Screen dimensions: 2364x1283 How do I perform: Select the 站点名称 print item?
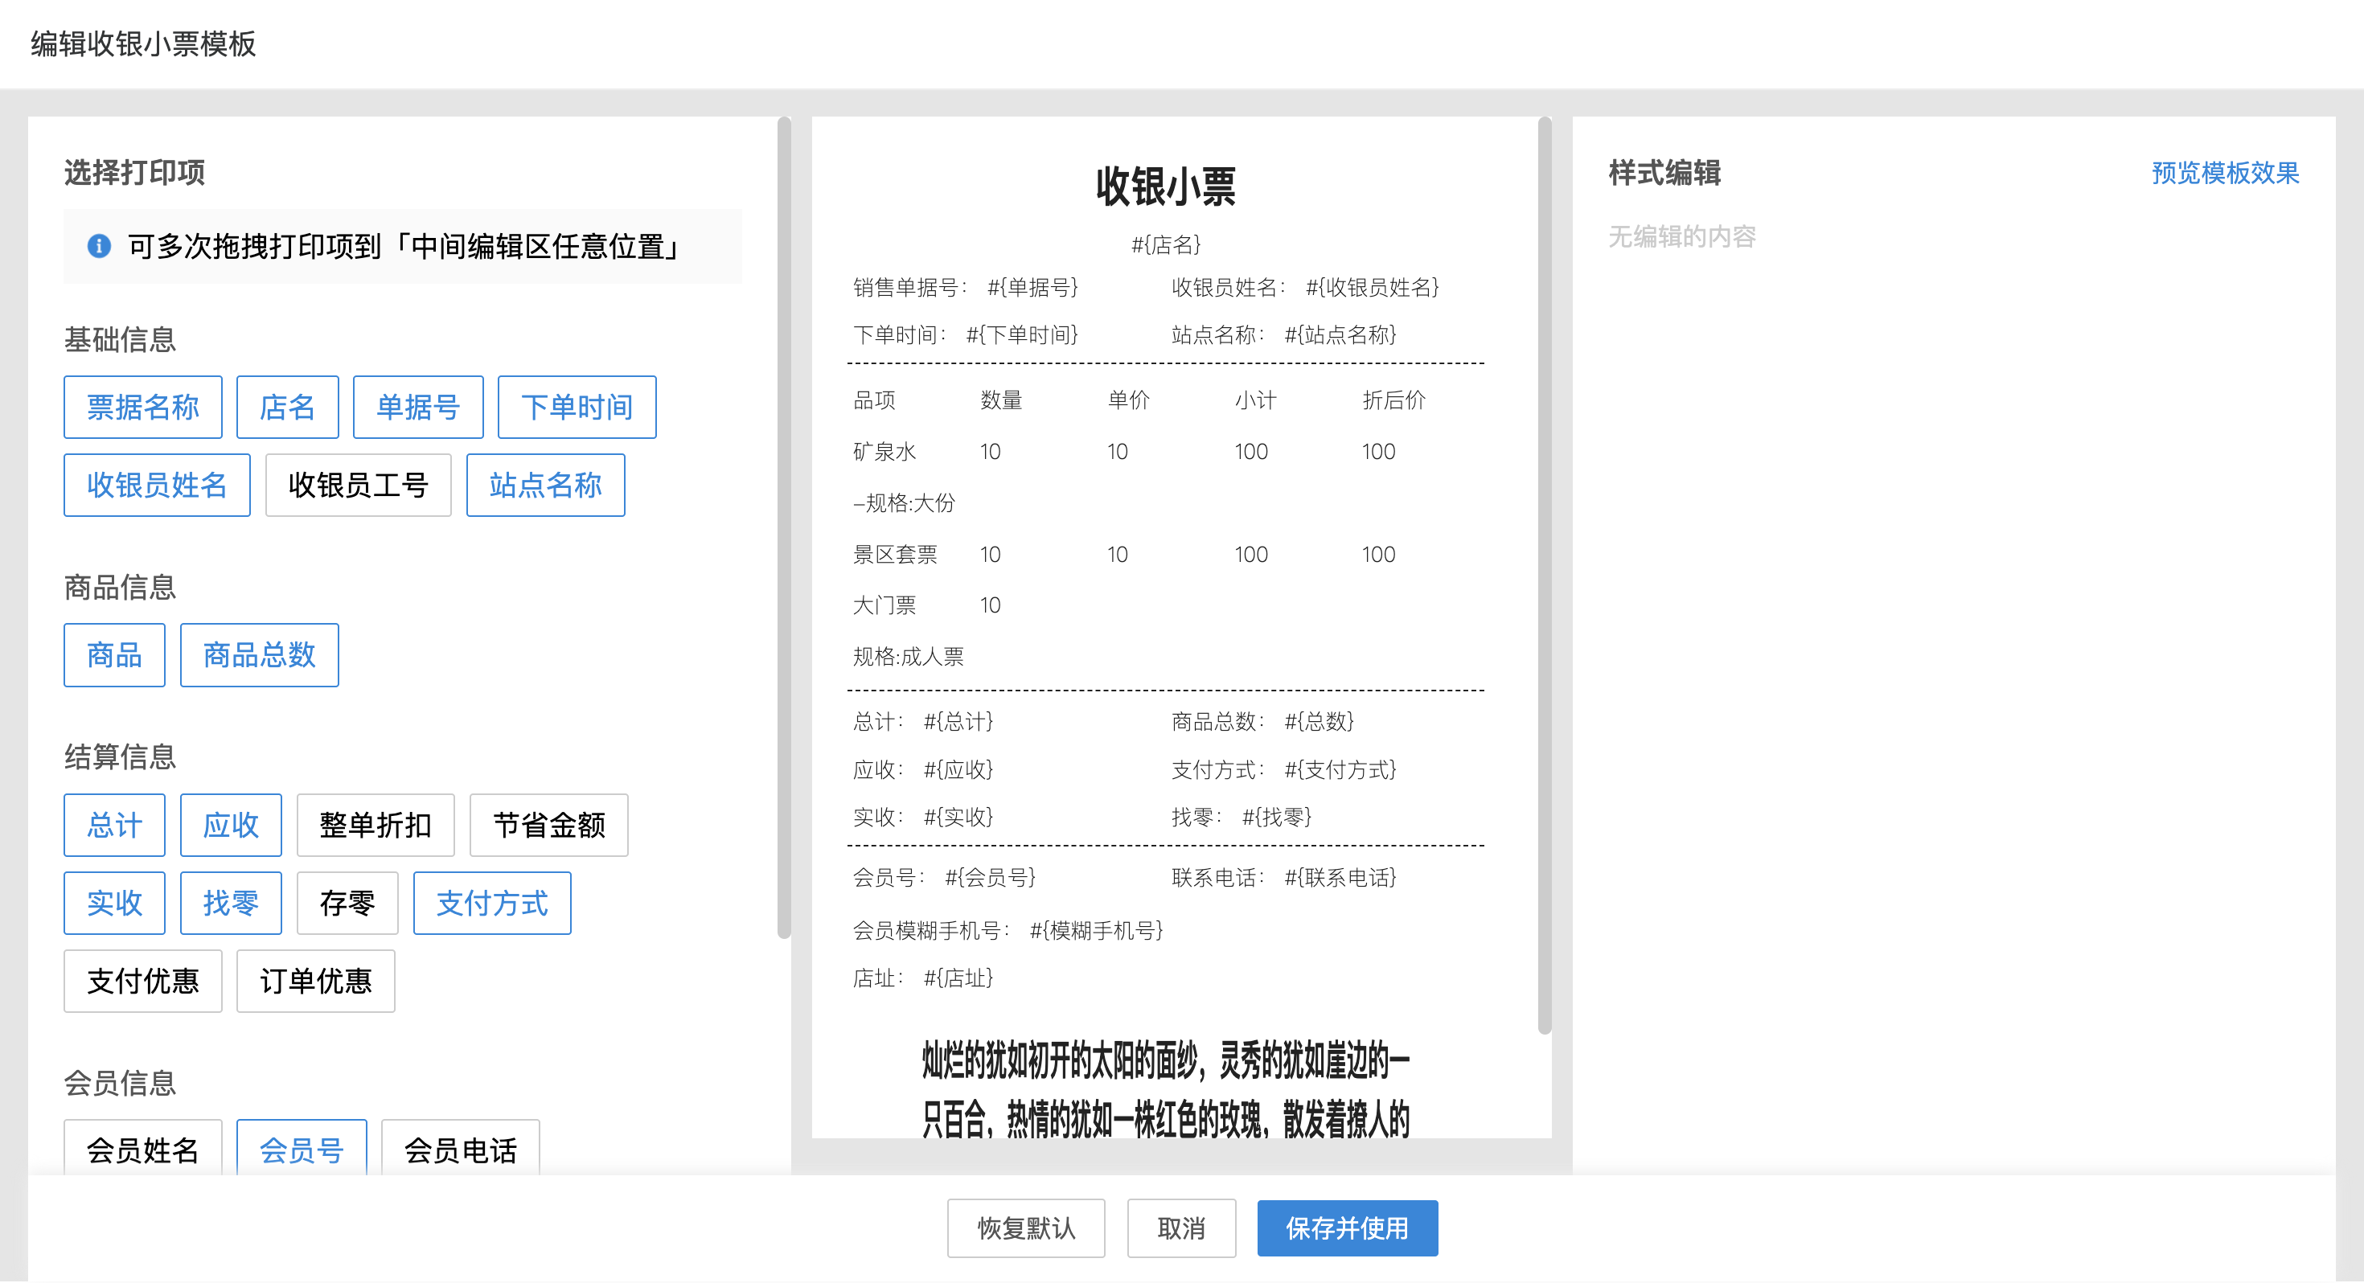tap(545, 485)
